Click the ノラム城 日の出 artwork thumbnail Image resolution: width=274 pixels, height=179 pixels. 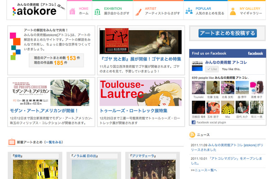click(x=94, y=169)
